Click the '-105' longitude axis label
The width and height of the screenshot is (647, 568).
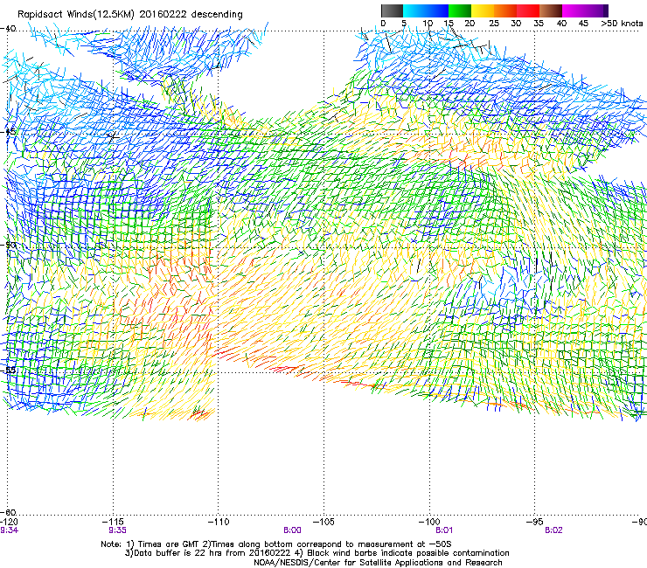(x=323, y=523)
